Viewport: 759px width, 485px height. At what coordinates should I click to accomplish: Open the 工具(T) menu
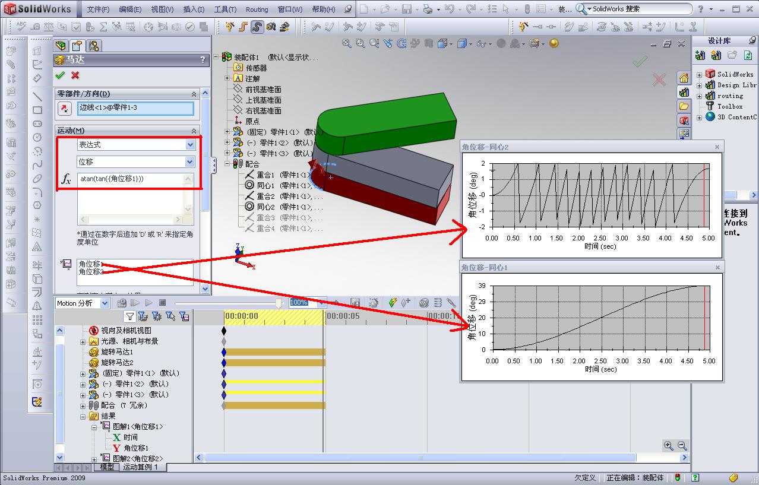coord(225,9)
